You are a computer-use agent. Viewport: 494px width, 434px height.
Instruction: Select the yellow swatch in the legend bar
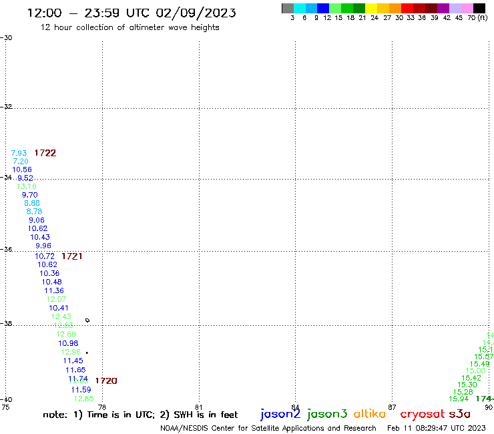(x=371, y=8)
